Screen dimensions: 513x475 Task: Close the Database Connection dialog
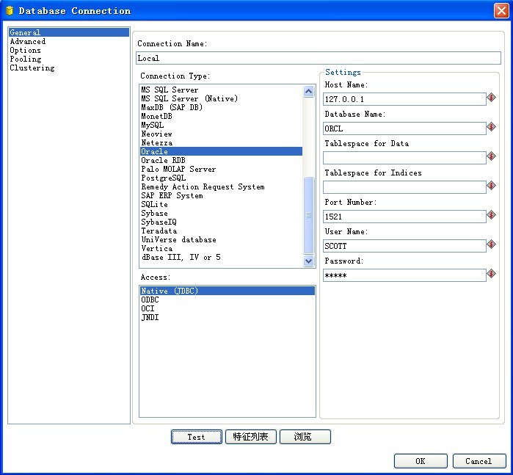501,11
